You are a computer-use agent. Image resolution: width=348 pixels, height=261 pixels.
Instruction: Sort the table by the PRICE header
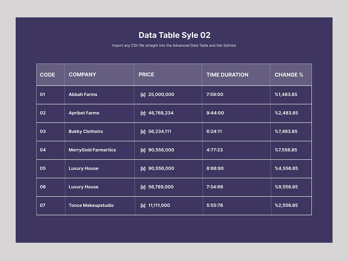pos(146,74)
